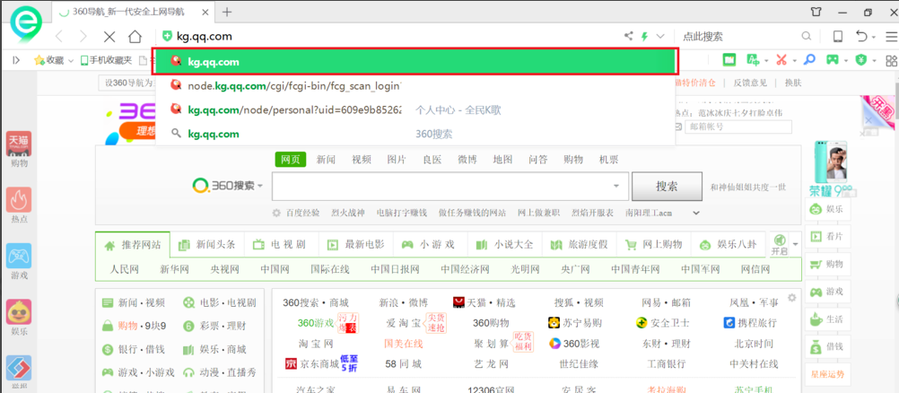Image resolution: width=899 pixels, height=393 pixels.
Task: Click the green lightning speed-mode icon
Action: (x=644, y=37)
